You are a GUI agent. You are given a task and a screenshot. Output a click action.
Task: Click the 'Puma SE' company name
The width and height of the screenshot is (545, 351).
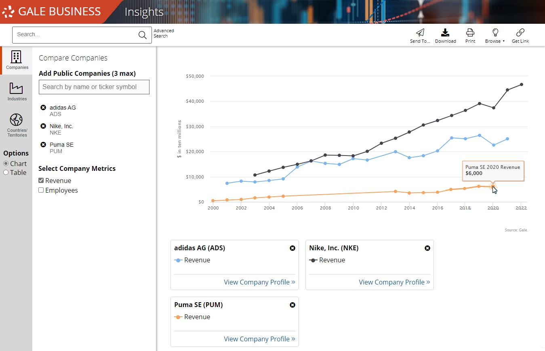(61, 145)
